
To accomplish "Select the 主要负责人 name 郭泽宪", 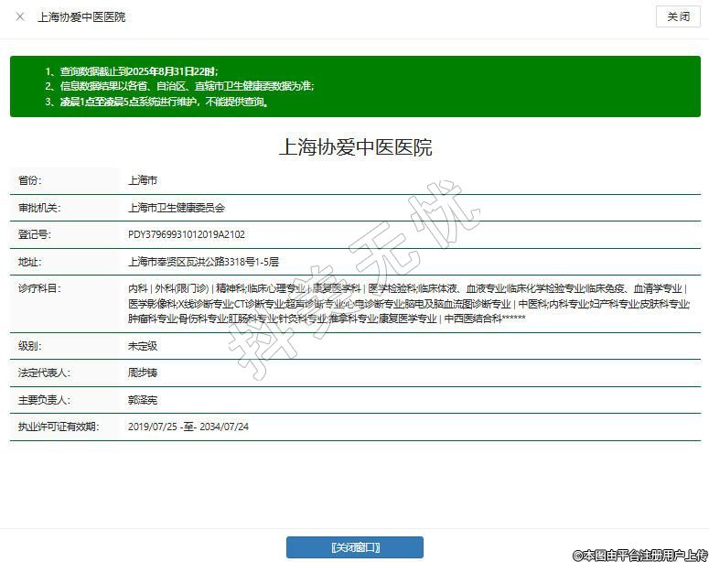I will pyautogui.click(x=143, y=400).
